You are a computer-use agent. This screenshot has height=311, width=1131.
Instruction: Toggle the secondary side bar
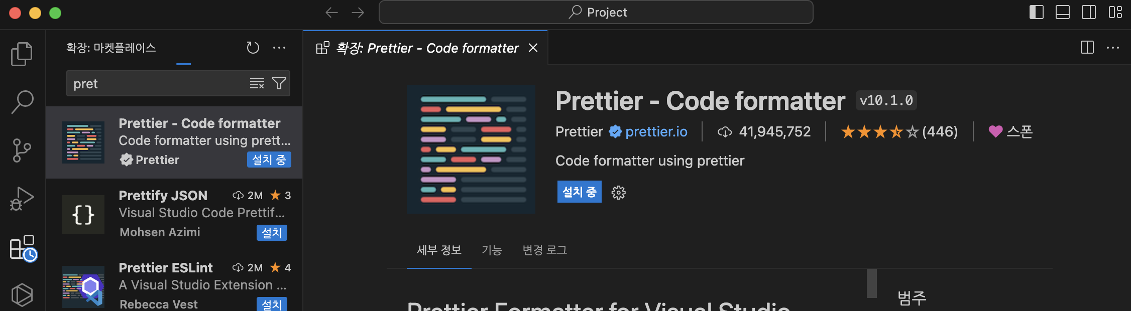[x=1089, y=12]
